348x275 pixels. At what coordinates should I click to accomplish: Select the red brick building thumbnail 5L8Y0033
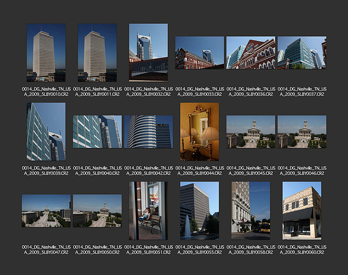click(200, 53)
